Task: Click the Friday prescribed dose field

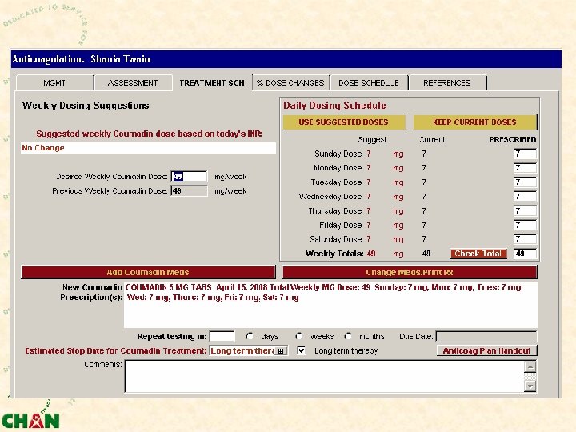Action: point(525,225)
